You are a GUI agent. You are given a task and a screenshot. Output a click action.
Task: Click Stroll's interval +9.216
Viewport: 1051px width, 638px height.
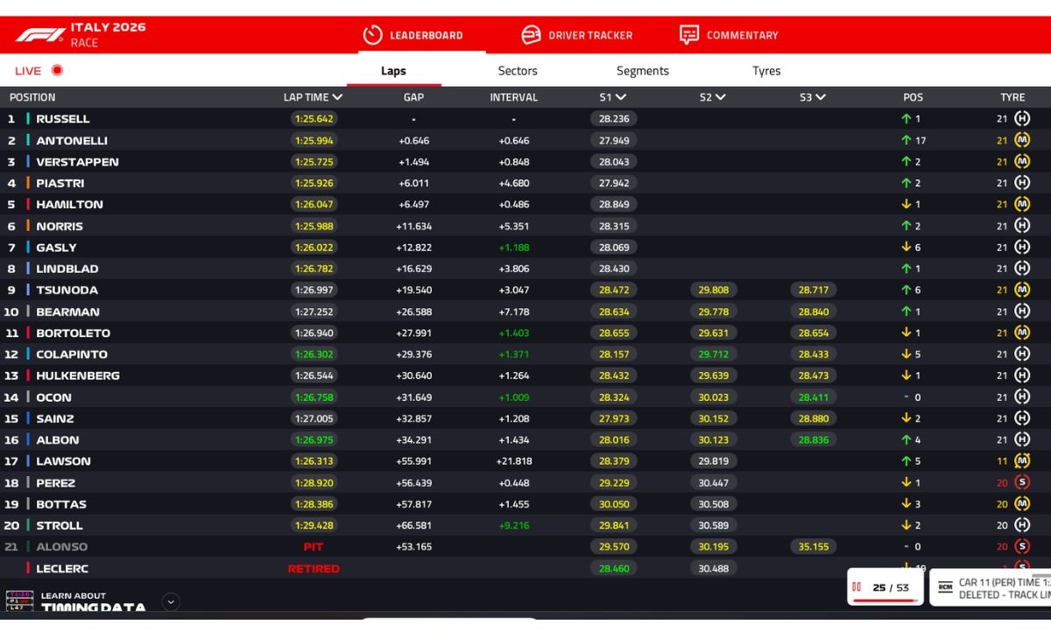tap(514, 525)
